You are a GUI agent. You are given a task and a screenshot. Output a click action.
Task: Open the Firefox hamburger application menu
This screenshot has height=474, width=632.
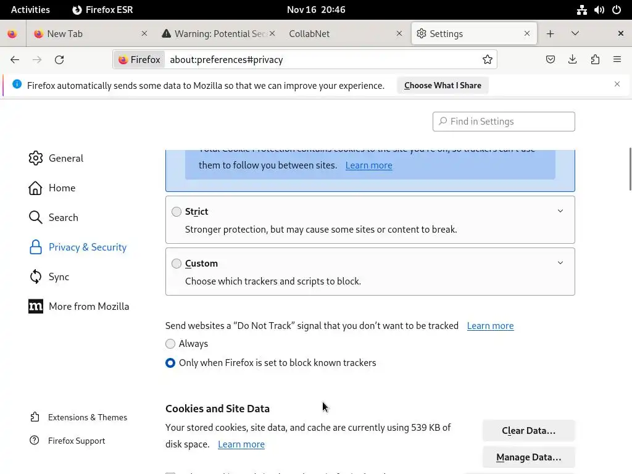(617, 60)
